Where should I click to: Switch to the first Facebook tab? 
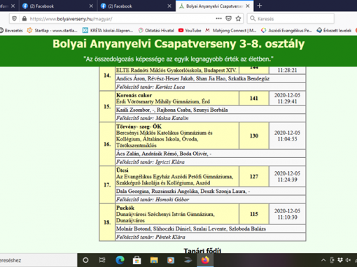(57, 6)
